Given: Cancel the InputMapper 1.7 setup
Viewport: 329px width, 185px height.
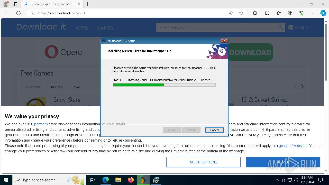Looking at the screenshot, I should coord(214,130).
